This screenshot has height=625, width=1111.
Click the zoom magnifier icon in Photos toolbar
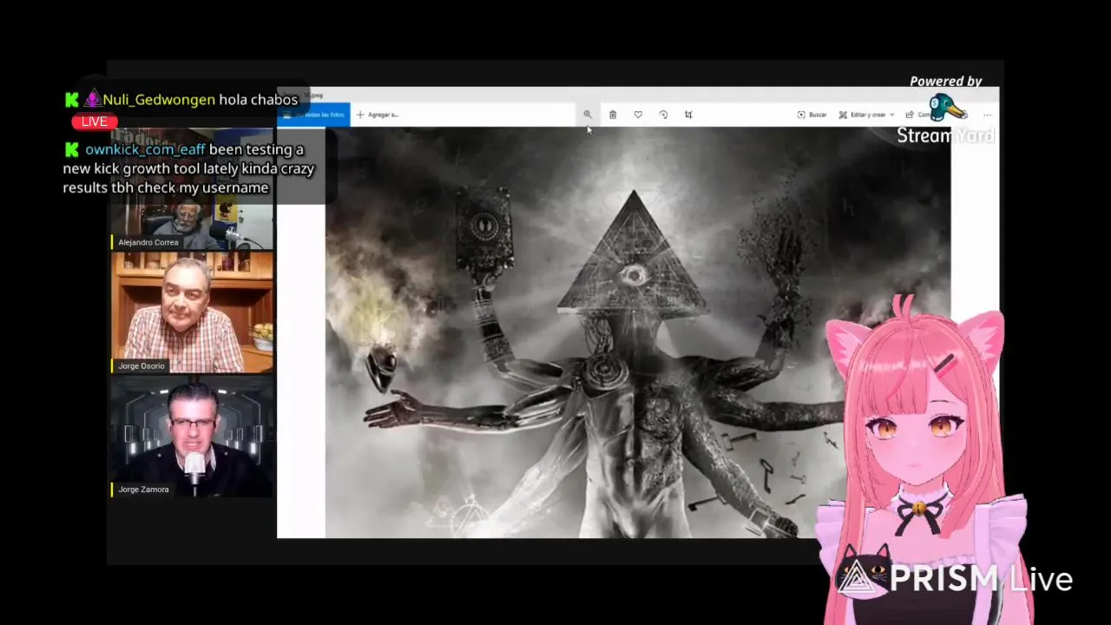point(588,115)
